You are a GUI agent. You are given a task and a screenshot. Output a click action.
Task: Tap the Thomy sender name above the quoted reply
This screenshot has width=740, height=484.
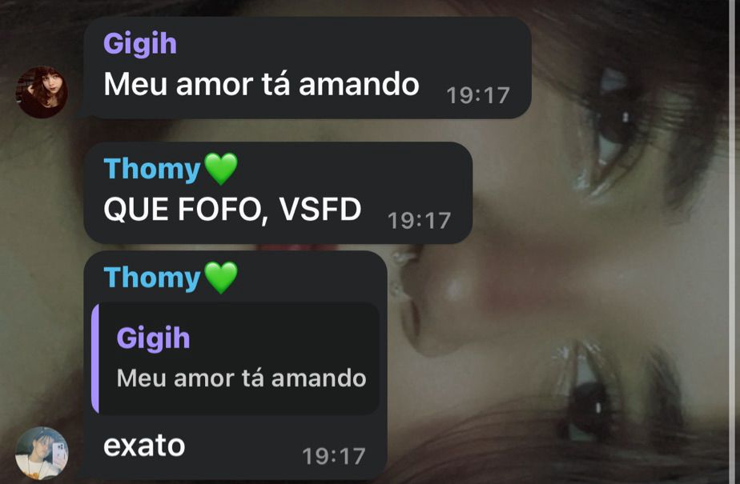[x=152, y=278]
